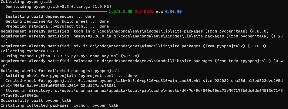Click the "Stored in directory" cache path
288x109 pixels.
pyautogui.click(x=142, y=93)
